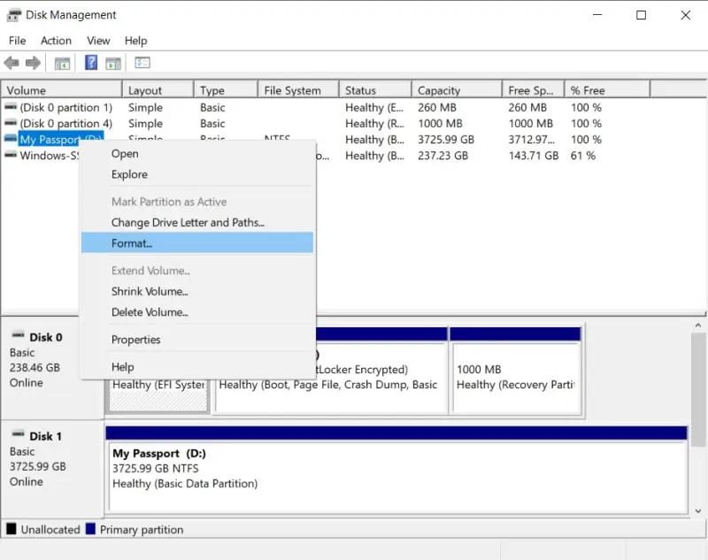This screenshot has height=560, width=708.
Task: Open Help using the blue question mark icon
Action: point(89,62)
